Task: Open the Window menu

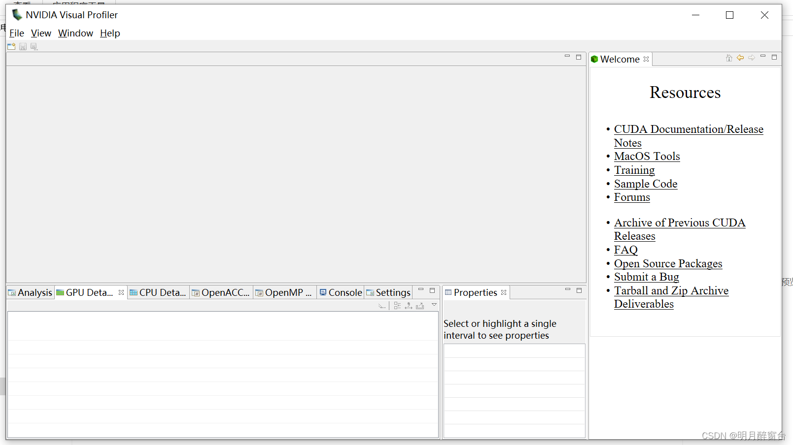Action: point(75,33)
